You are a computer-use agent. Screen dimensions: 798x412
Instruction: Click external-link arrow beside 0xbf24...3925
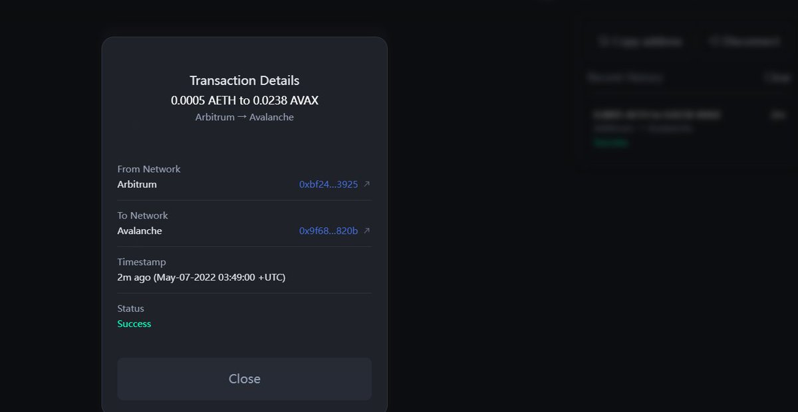367,184
